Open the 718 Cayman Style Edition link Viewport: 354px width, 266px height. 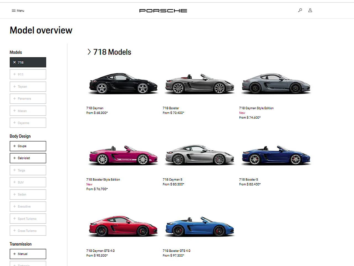click(x=256, y=108)
